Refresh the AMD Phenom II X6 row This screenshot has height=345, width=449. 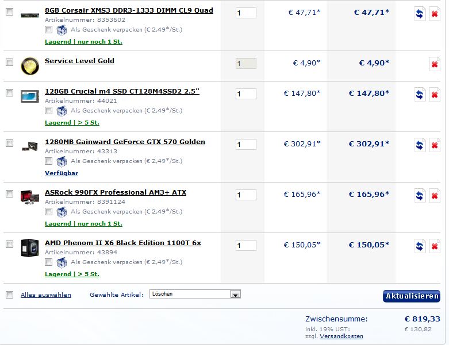tap(420, 246)
